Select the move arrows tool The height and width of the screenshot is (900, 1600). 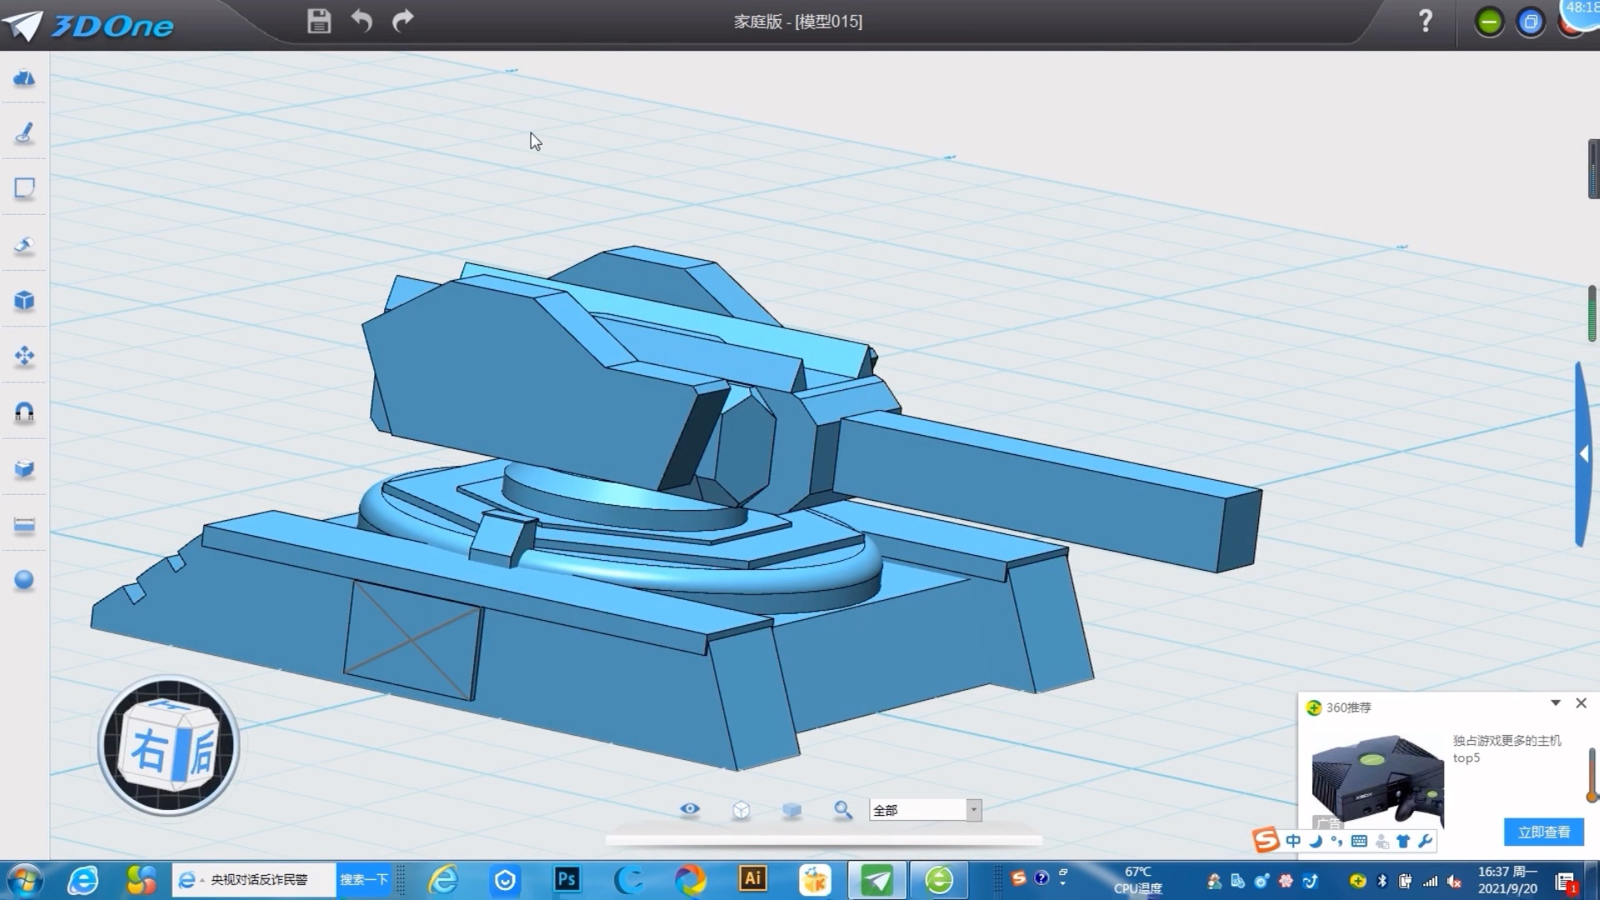coord(24,357)
